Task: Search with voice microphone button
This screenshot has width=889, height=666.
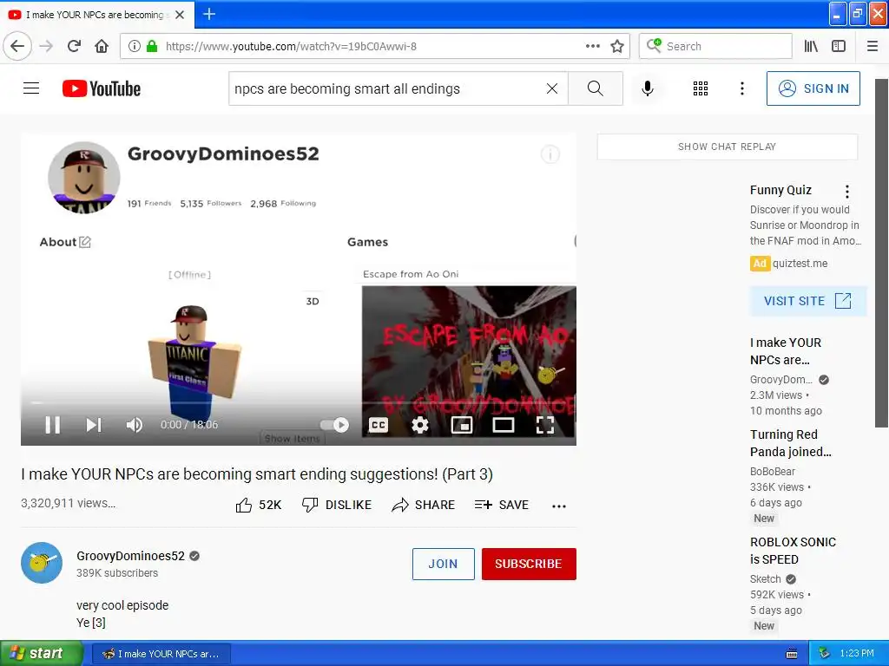Action: click(648, 88)
